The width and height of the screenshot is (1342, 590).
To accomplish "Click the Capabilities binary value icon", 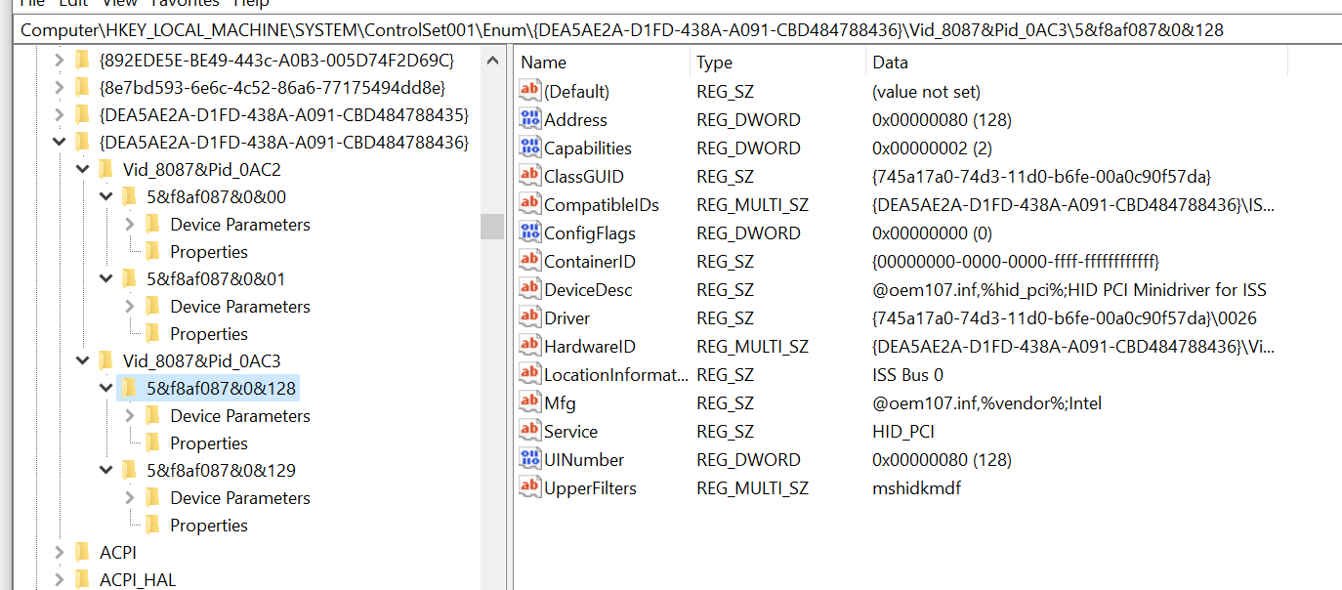I will pos(530,147).
